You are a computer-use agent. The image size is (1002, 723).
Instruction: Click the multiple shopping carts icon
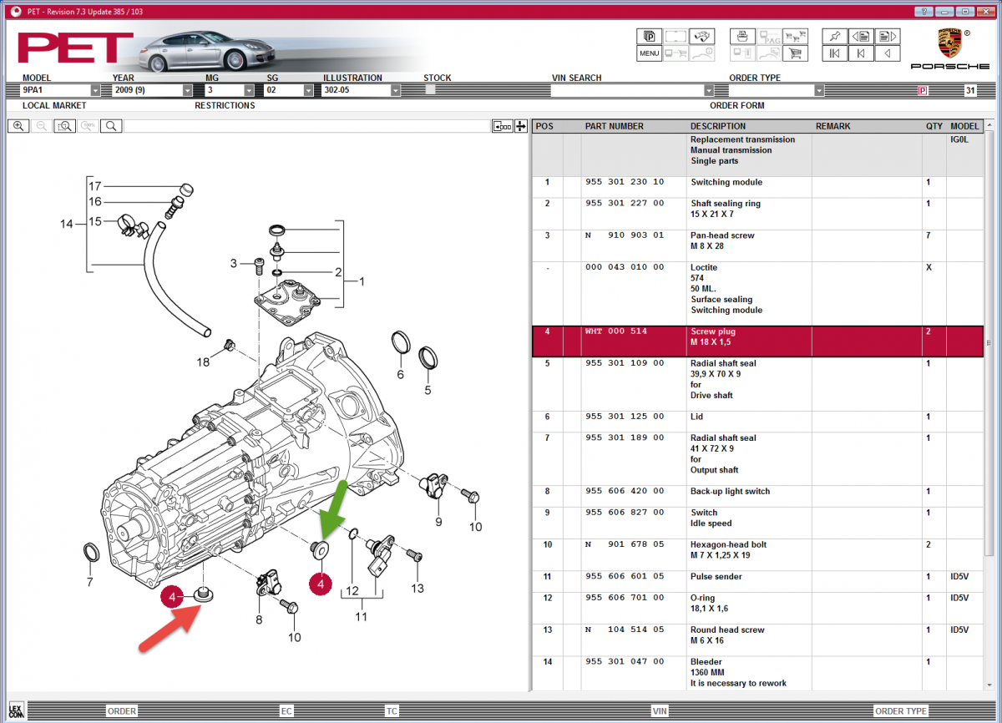click(x=795, y=36)
